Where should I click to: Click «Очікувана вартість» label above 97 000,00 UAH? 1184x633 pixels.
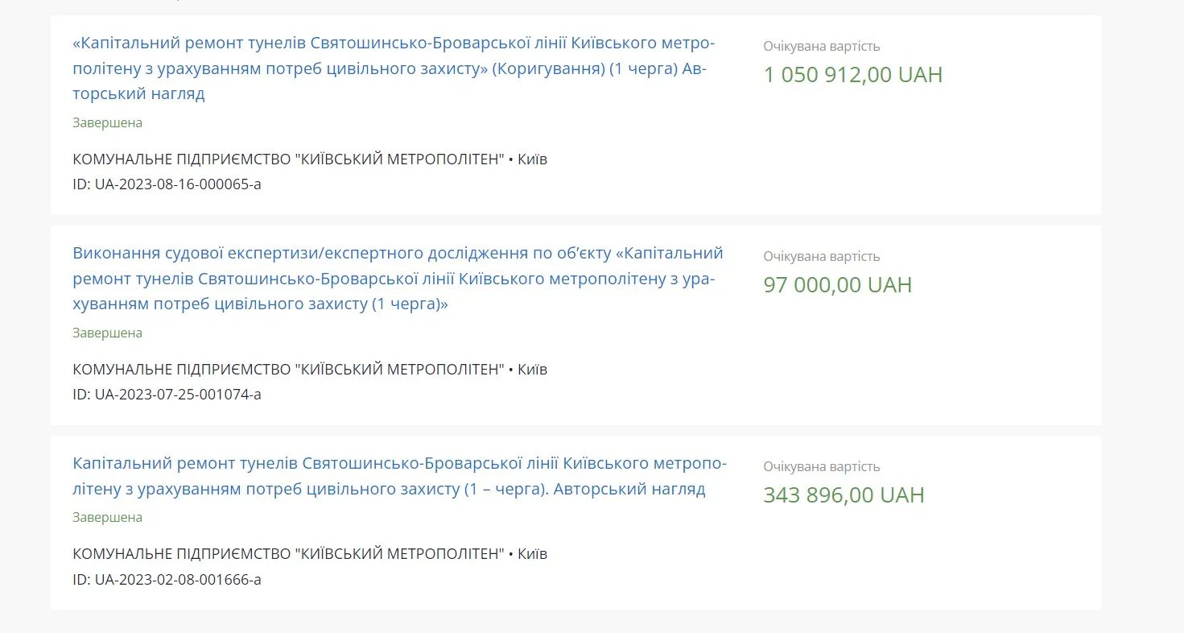(821, 257)
